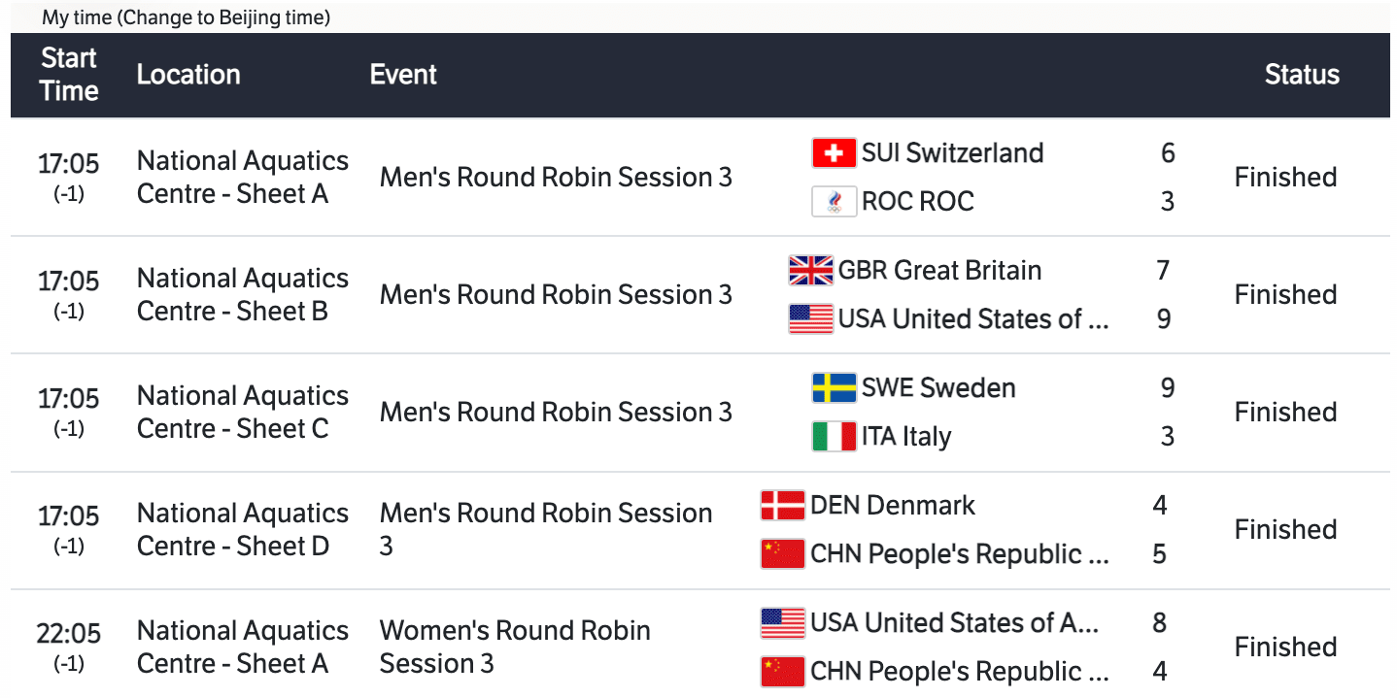This screenshot has width=1397, height=698.
Task: Click Finished status for Sweden vs Italy
Action: (1285, 413)
